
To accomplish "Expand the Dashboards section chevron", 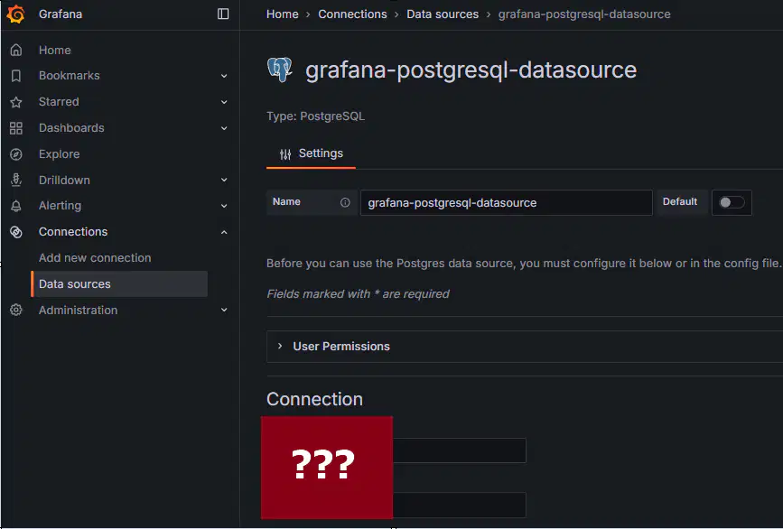I will point(224,128).
